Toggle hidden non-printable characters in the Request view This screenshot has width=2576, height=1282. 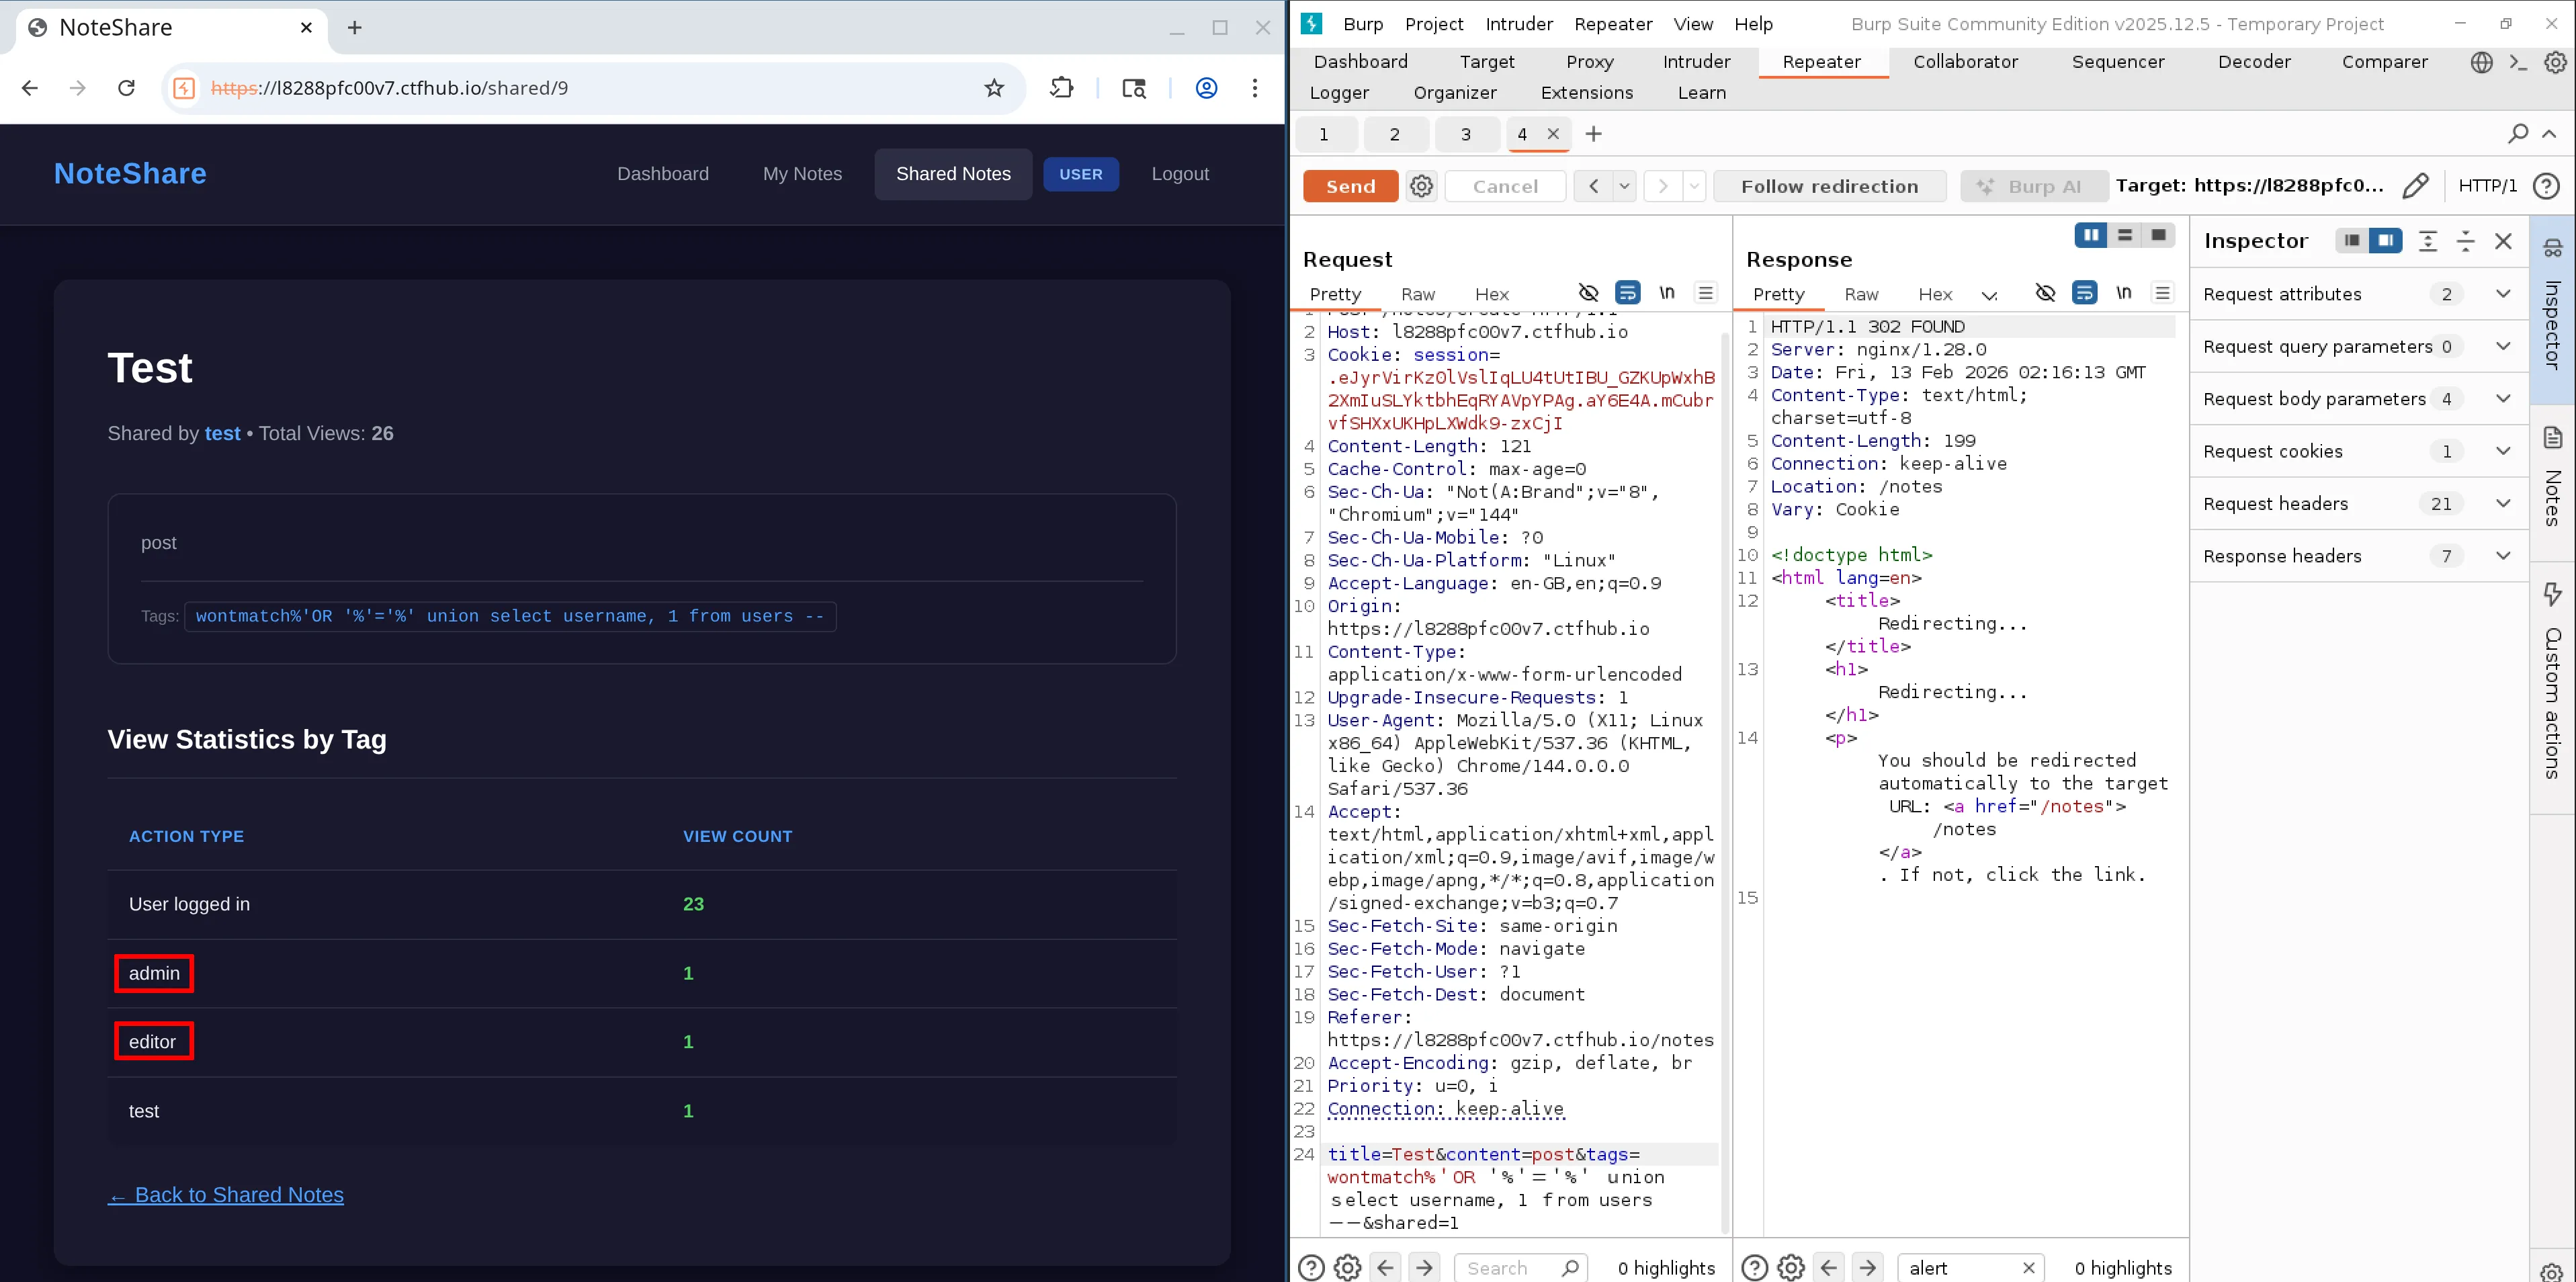tap(1589, 292)
